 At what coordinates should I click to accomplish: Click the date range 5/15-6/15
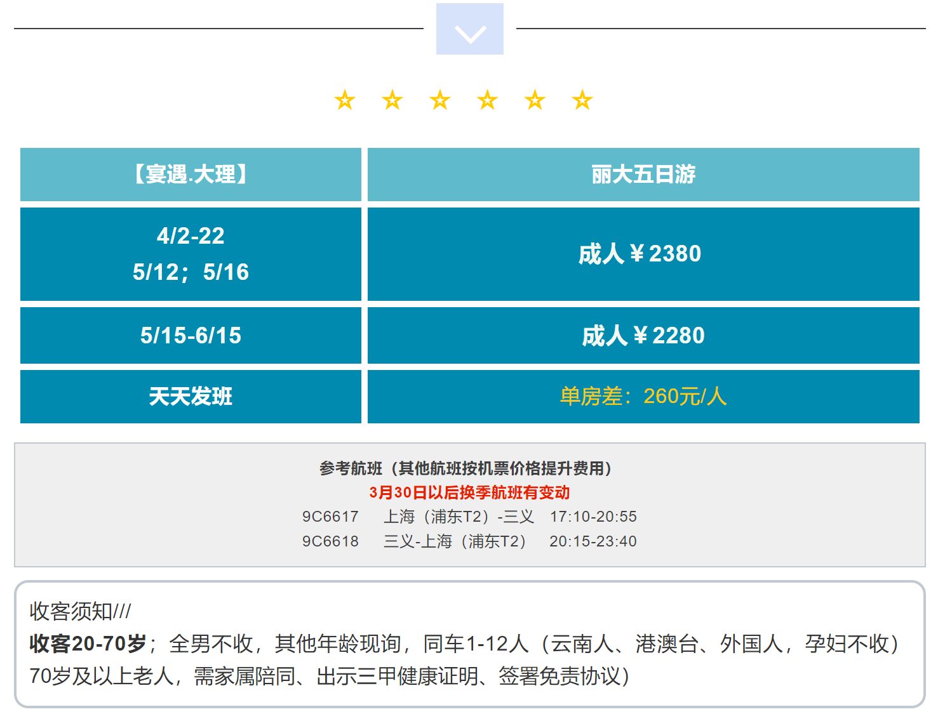click(191, 336)
